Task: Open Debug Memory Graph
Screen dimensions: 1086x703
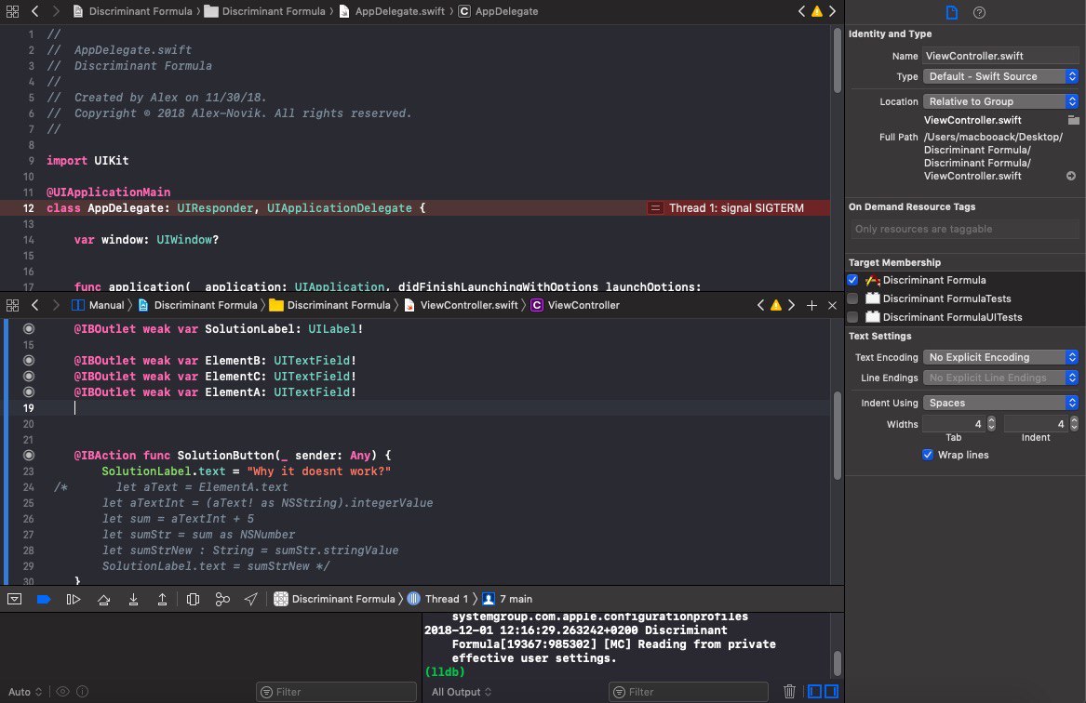Action: pos(222,599)
